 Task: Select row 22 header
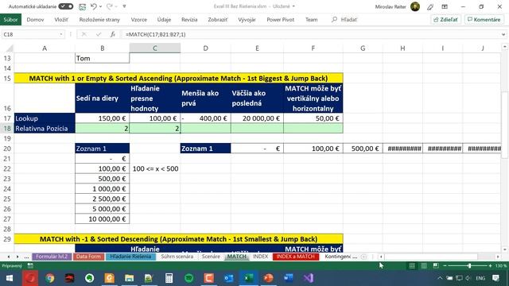pos(7,168)
